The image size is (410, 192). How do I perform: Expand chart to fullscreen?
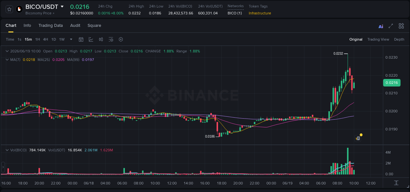[x=391, y=26]
